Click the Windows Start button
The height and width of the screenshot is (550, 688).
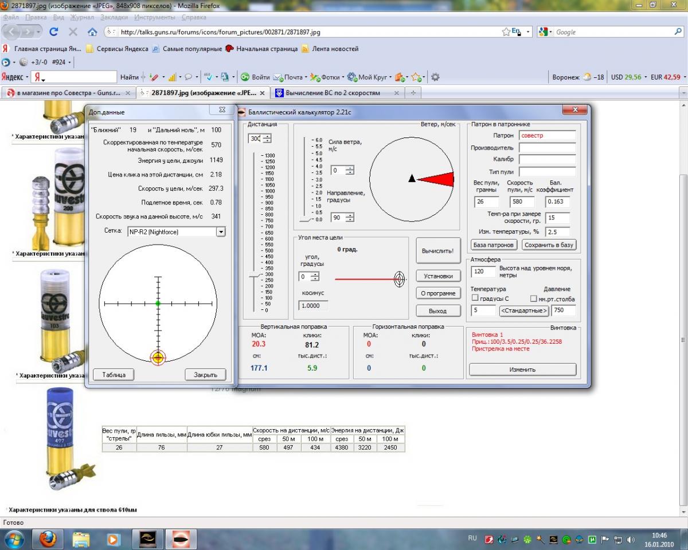(14, 539)
